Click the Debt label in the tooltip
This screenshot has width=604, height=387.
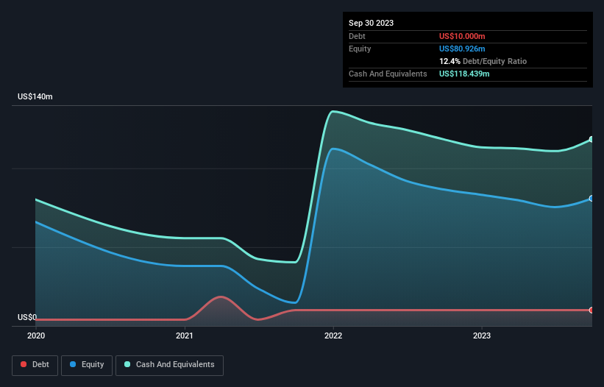[x=357, y=36]
